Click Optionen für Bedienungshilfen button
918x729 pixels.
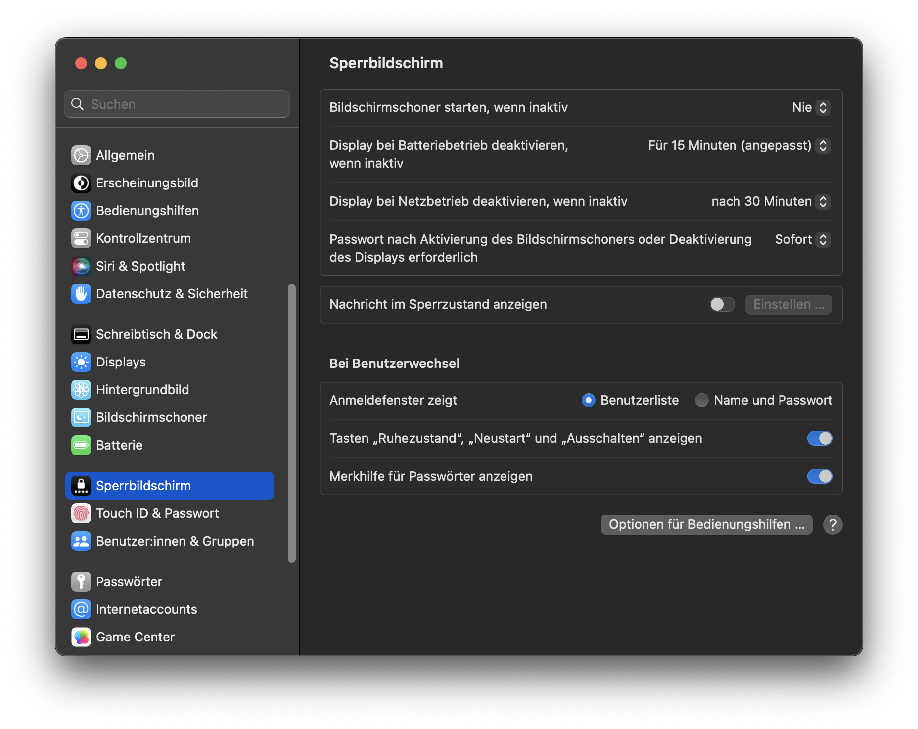pyautogui.click(x=706, y=524)
